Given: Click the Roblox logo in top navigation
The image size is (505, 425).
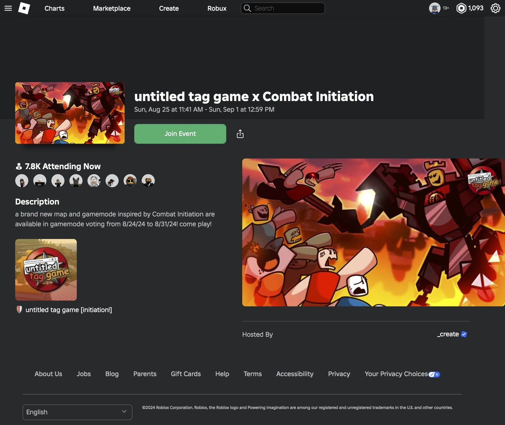Looking at the screenshot, I should pyautogui.click(x=24, y=8).
